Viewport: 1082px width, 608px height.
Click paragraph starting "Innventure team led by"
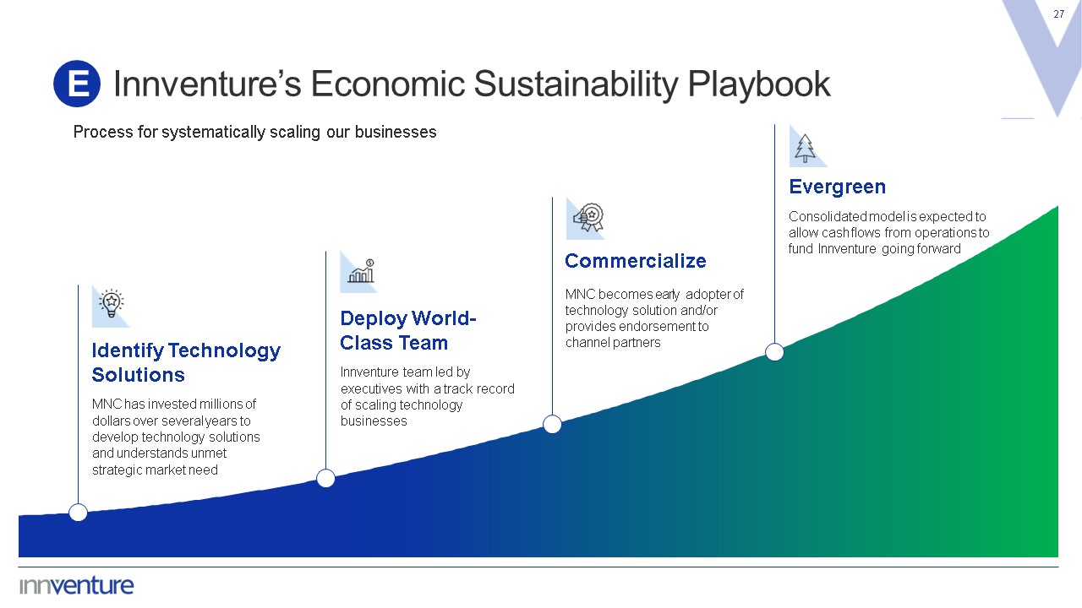point(428,396)
